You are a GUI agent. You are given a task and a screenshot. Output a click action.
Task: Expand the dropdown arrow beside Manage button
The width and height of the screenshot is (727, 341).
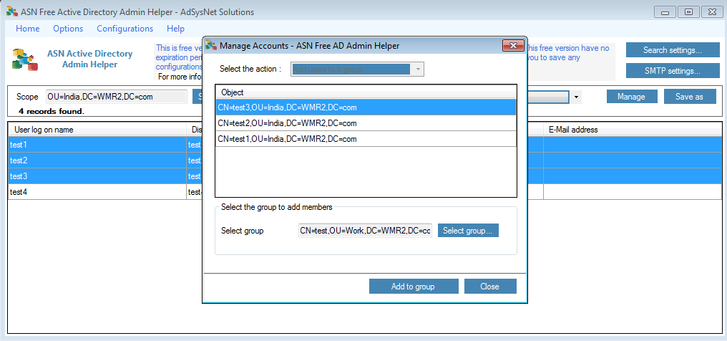[576, 97]
